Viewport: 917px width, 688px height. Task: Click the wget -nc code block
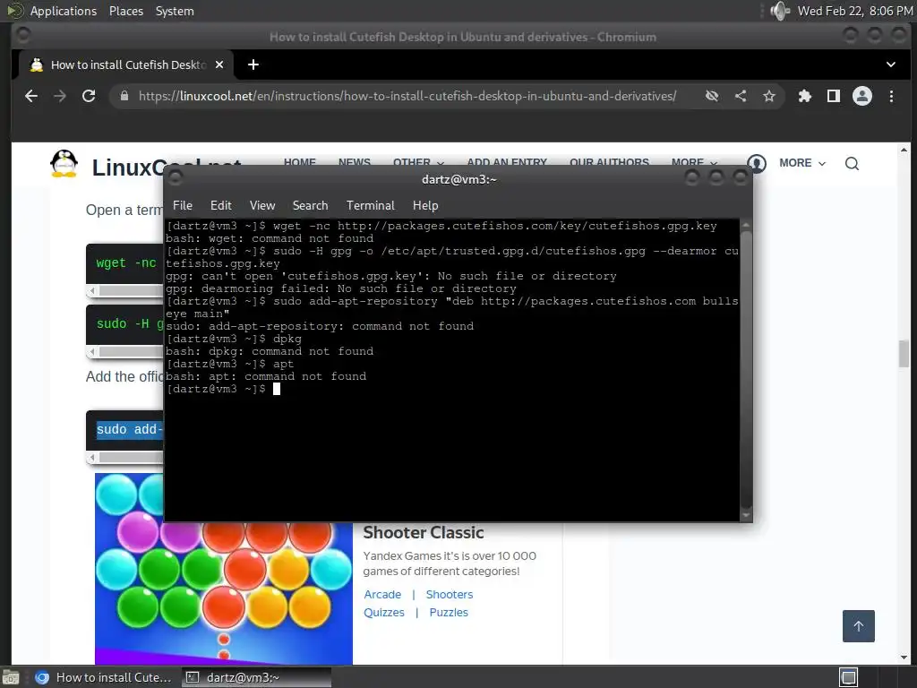[x=125, y=264]
